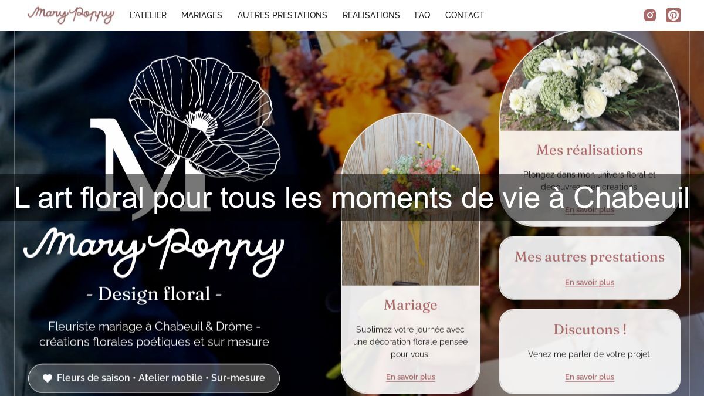This screenshot has width=704, height=396.
Task: Click the Mary Poppy header logo
Action: click(x=71, y=15)
